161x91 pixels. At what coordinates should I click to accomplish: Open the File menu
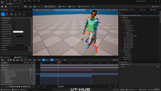click(x=6, y=1)
